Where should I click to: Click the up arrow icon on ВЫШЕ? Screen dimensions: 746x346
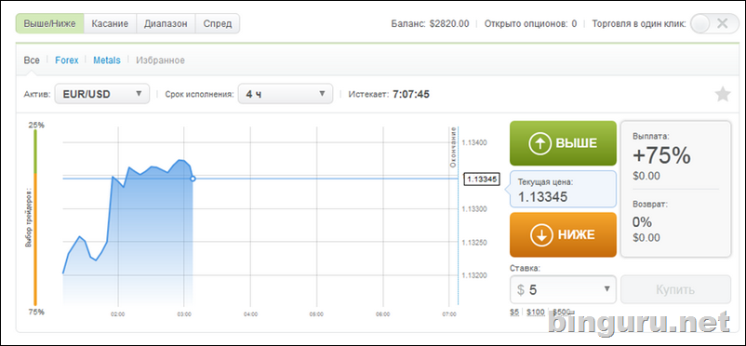(540, 143)
